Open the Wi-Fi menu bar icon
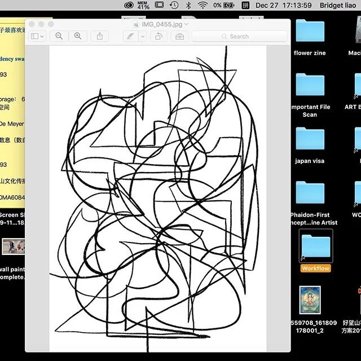Image resolution: width=361 pixels, height=361 pixels. (x=202, y=5)
